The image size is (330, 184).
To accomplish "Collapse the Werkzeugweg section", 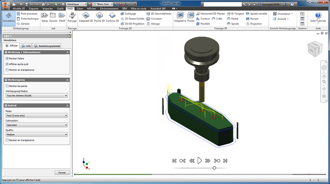I will (x=67, y=80).
